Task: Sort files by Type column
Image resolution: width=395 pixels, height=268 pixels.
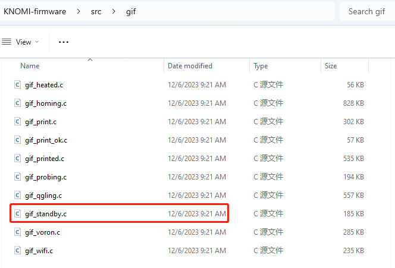Action: [261, 66]
